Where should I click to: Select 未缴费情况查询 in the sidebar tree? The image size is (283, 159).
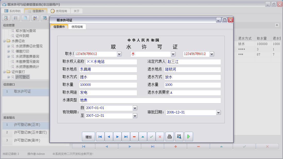27,61
